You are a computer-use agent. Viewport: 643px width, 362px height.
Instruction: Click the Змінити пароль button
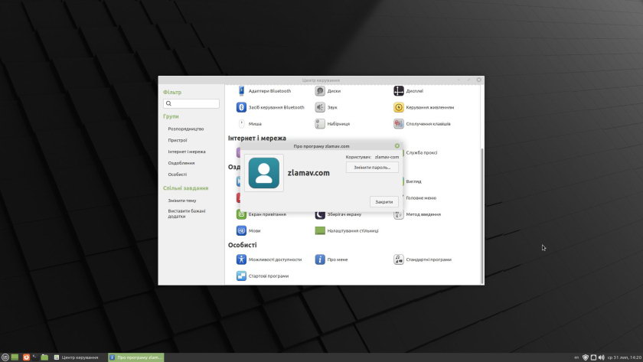[372, 168]
